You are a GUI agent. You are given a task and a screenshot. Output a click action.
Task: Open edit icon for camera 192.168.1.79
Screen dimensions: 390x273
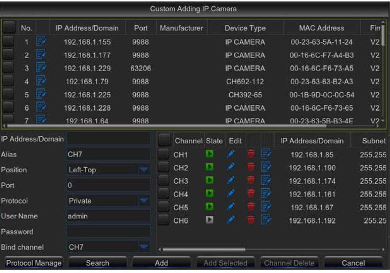tap(41, 81)
